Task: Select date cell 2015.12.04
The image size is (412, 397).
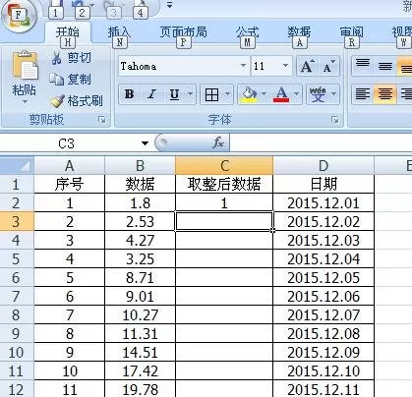Action: [324, 258]
